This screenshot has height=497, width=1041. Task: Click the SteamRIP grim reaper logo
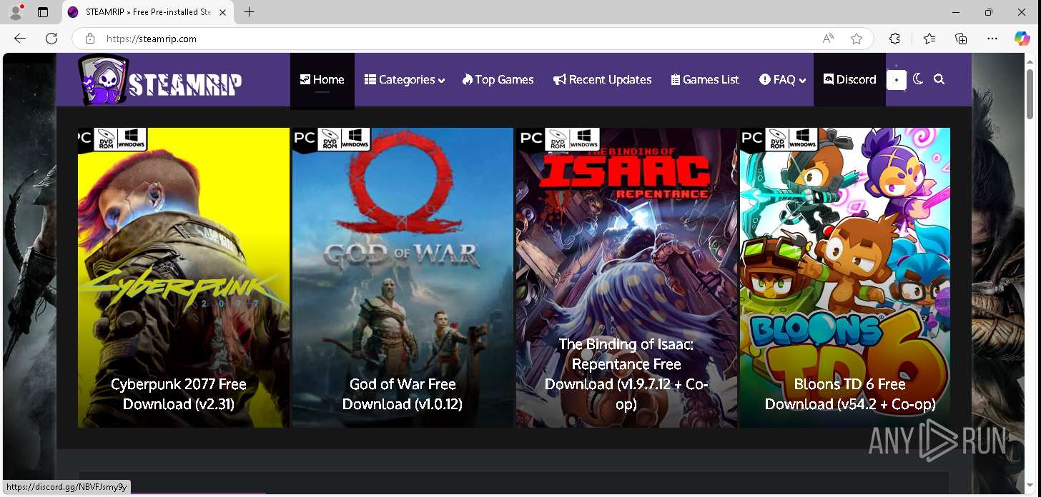(x=161, y=80)
